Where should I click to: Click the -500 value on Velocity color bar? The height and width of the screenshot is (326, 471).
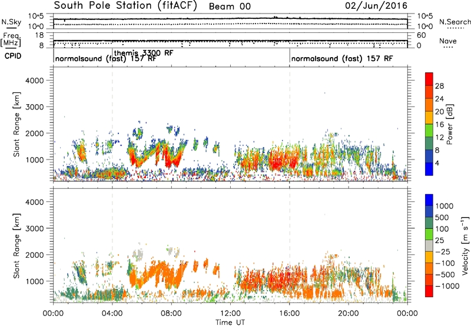coord(445,275)
